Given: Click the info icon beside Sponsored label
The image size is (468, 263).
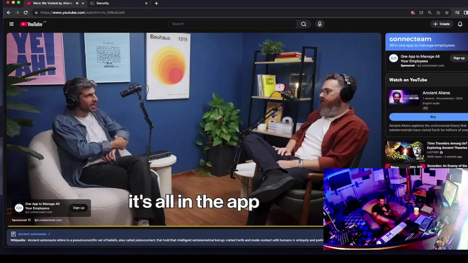Looking at the screenshot, I should [29, 220].
